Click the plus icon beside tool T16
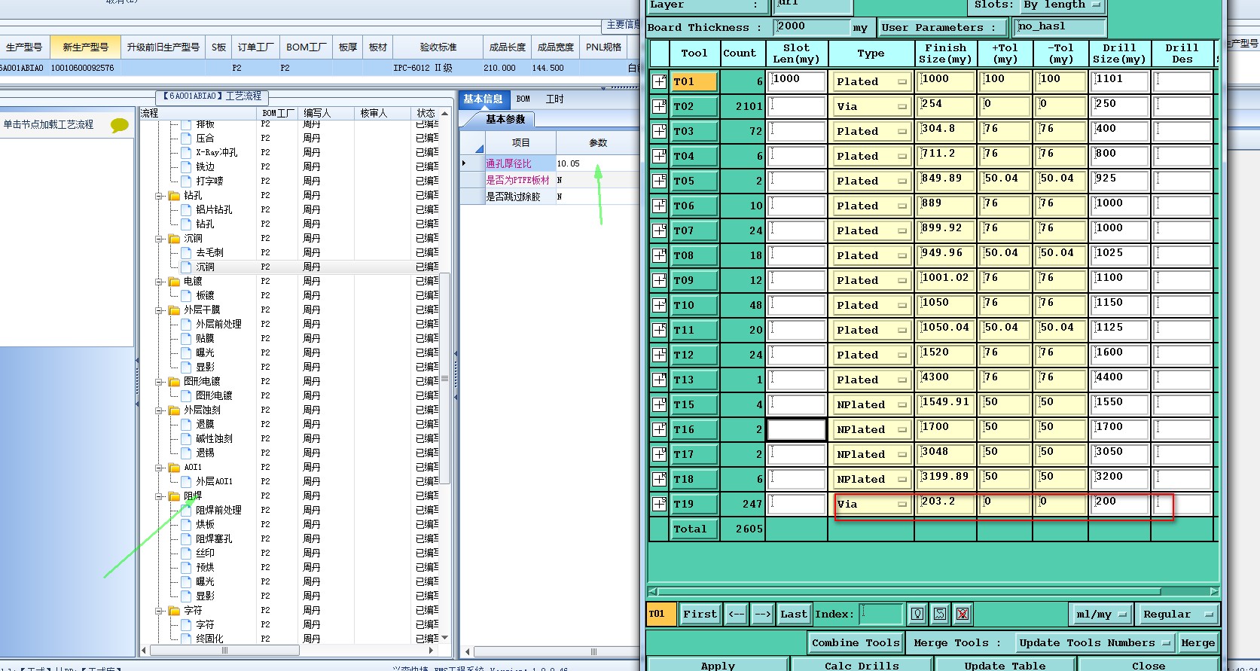1260x671 pixels. (x=659, y=429)
